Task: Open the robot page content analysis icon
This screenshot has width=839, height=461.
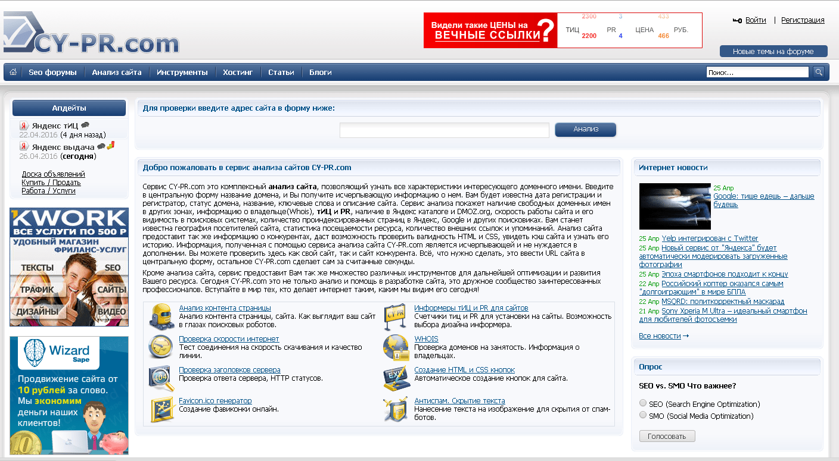Action: coord(161,316)
